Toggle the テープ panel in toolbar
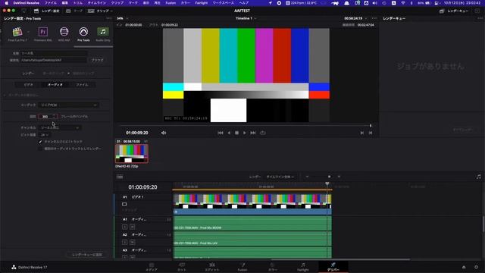 (x=74, y=11)
